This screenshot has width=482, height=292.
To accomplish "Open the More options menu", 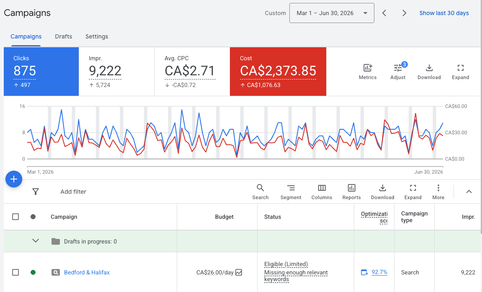I will tap(438, 192).
